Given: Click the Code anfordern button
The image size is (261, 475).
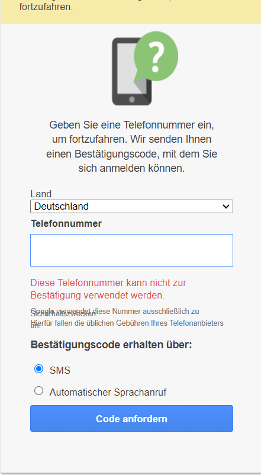Looking at the screenshot, I should pyautogui.click(x=131, y=418).
